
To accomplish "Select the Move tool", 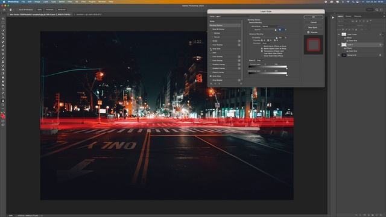I will (x=3, y=19).
